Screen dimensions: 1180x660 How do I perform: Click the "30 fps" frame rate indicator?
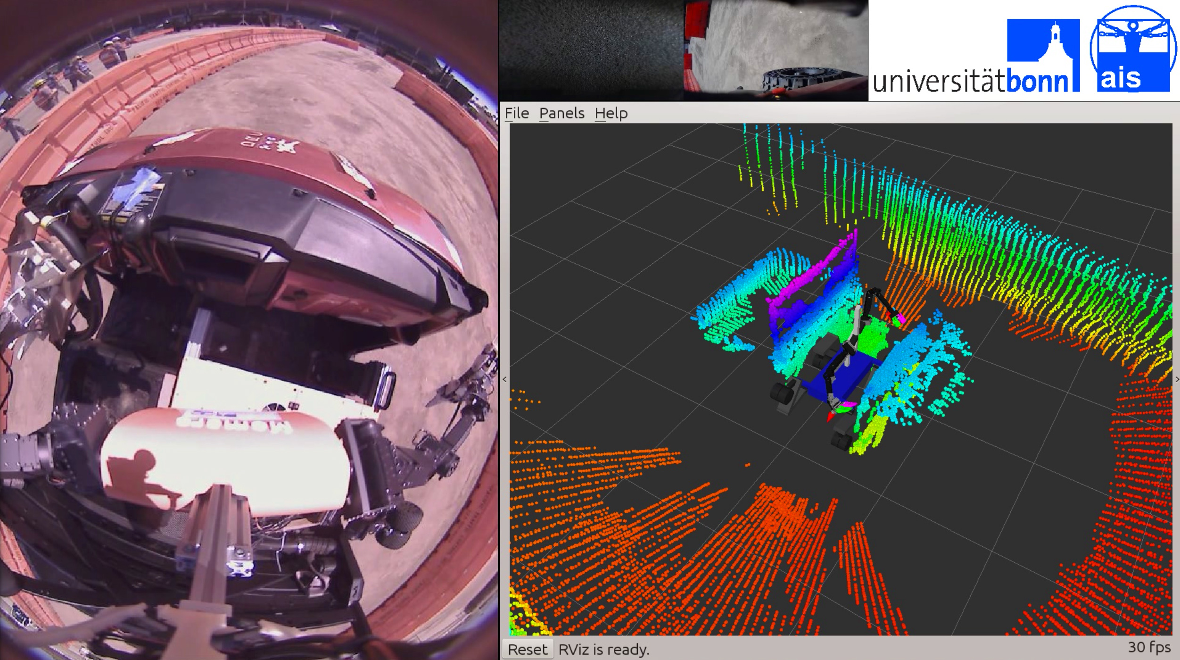coord(1149,647)
